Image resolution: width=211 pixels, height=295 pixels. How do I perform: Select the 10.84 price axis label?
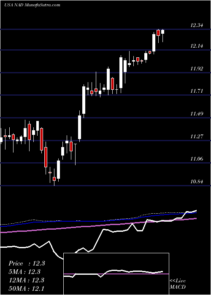pos(197,182)
